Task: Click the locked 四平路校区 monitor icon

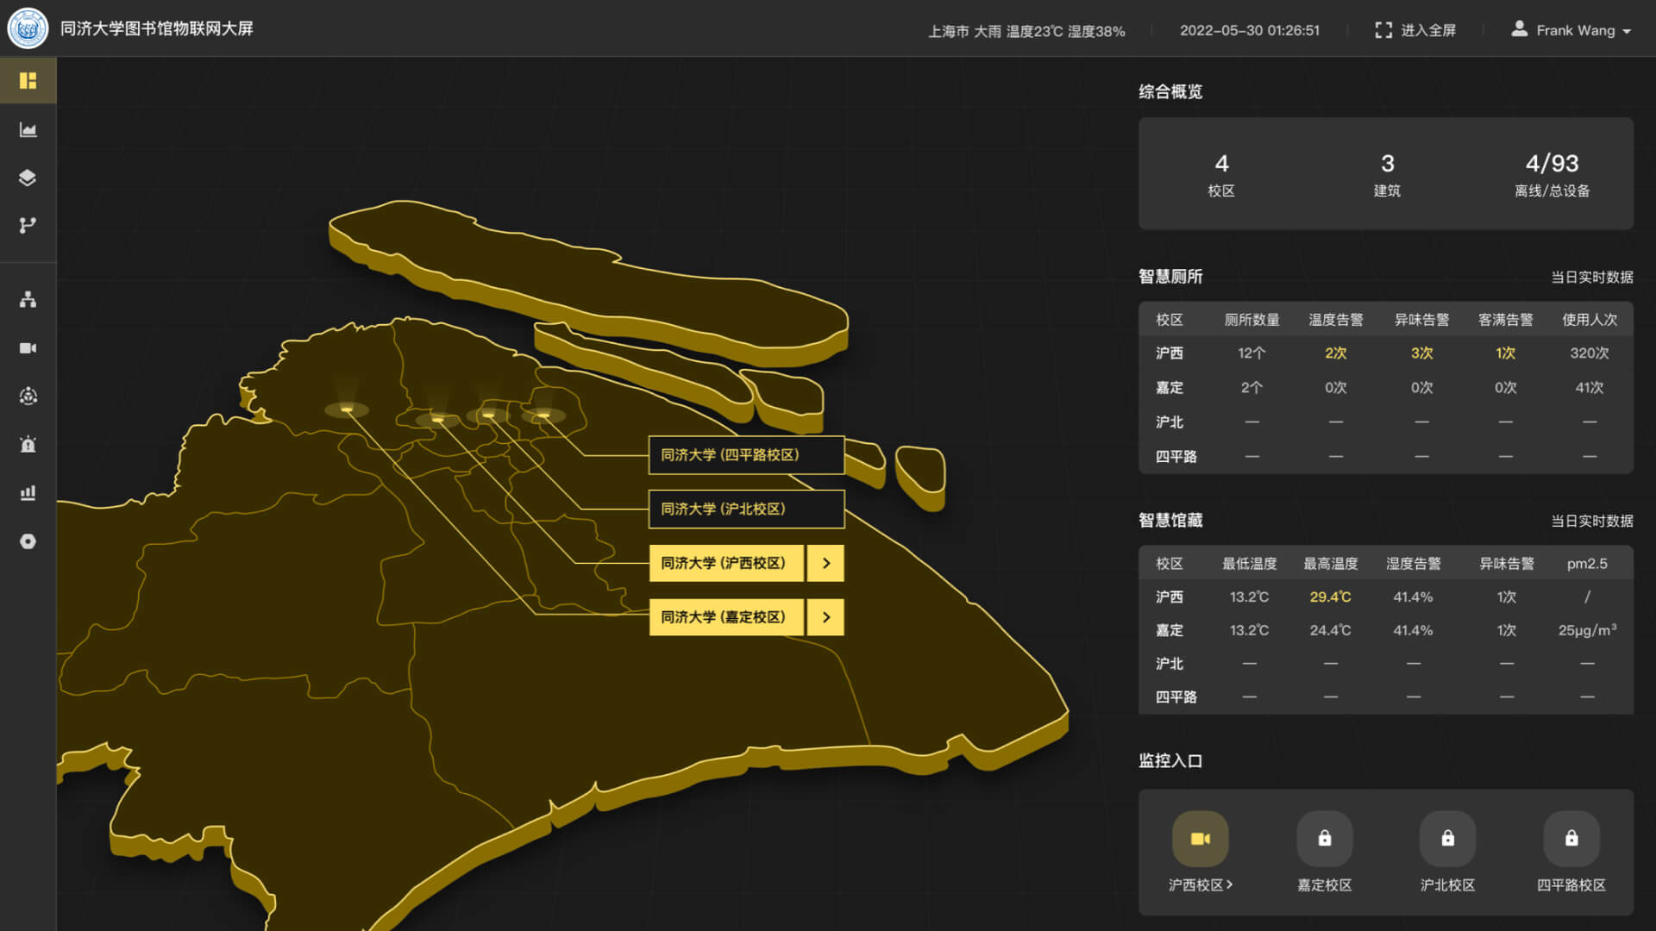Action: coord(1571,838)
